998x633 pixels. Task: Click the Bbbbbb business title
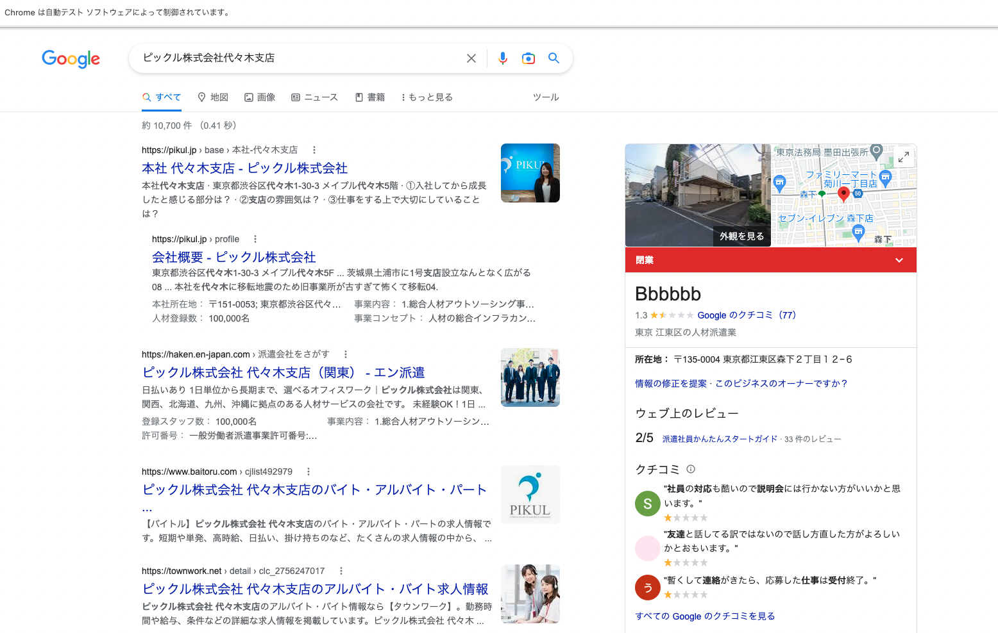coord(668,294)
